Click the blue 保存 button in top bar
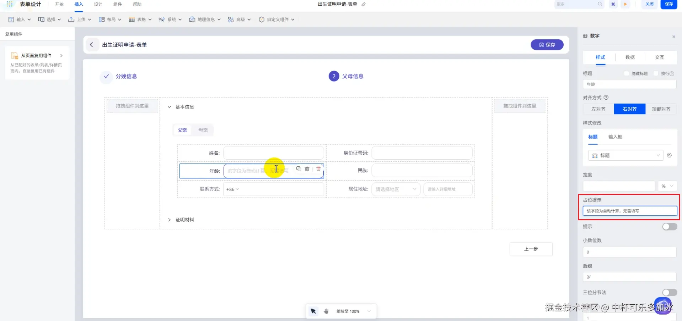Image resolution: width=682 pixels, height=321 pixels. tap(669, 4)
